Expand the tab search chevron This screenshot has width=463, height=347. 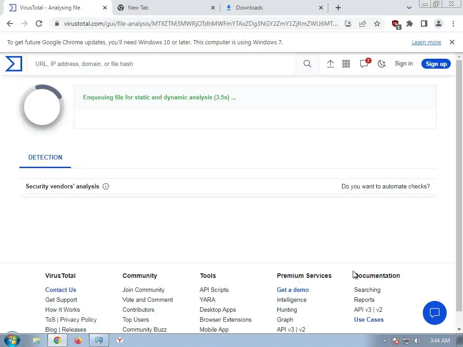409,8
